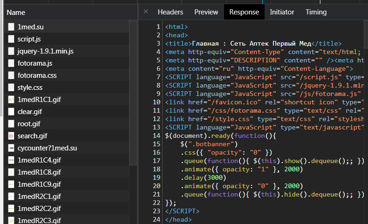This screenshot has height=224, width=368.
Task: Switch to the Timing tab
Action: pyautogui.click(x=316, y=12)
